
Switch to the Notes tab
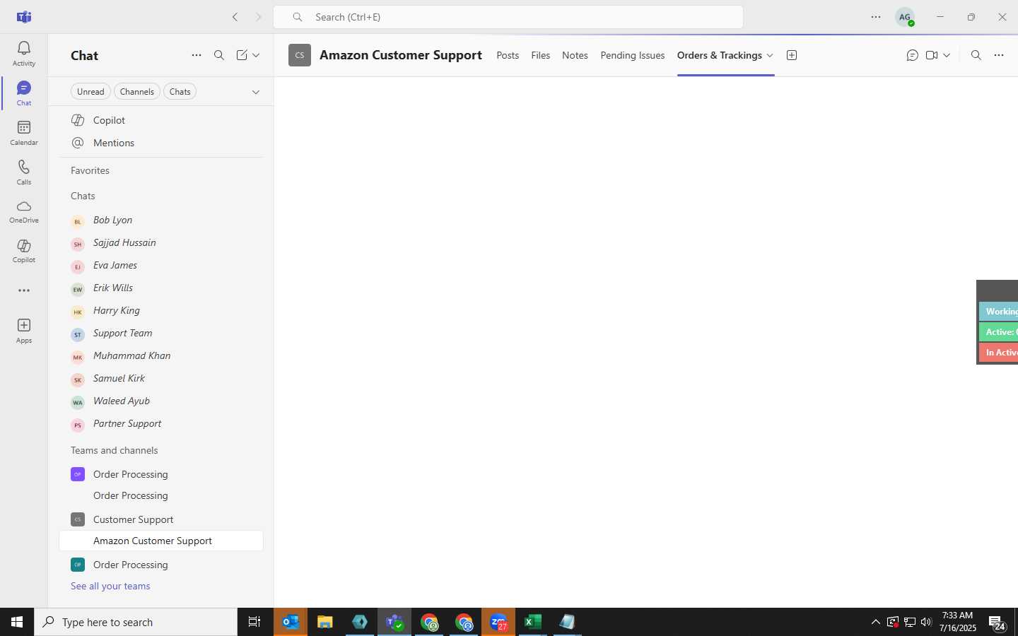(x=575, y=55)
